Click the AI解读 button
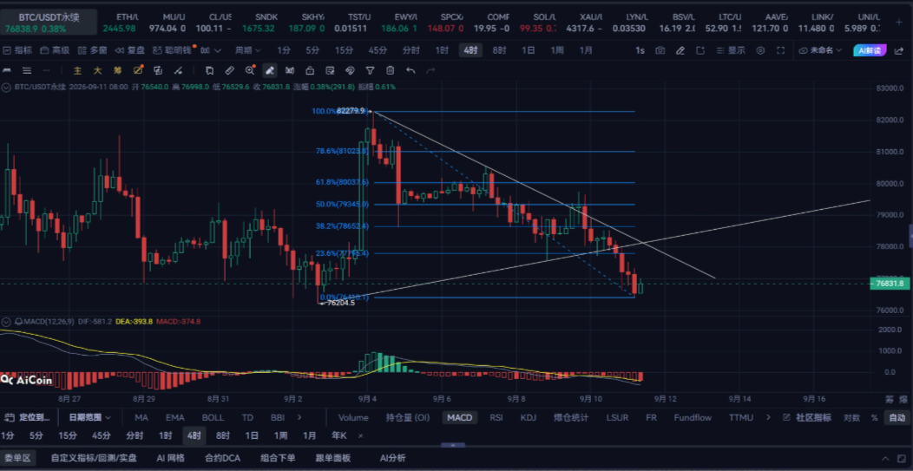This screenshot has height=471, width=913. pyautogui.click(x=870, y=50)
